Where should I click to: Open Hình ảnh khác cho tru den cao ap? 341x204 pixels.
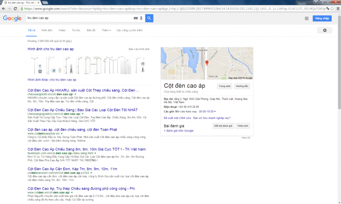coord(52,80)
